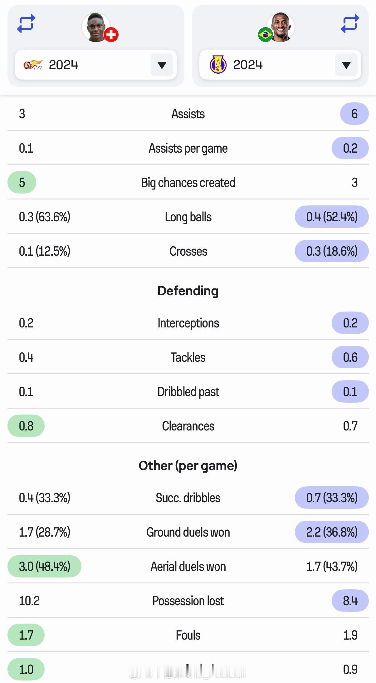
Task: Open the right player's 2024 season selector
Action: 280,65
